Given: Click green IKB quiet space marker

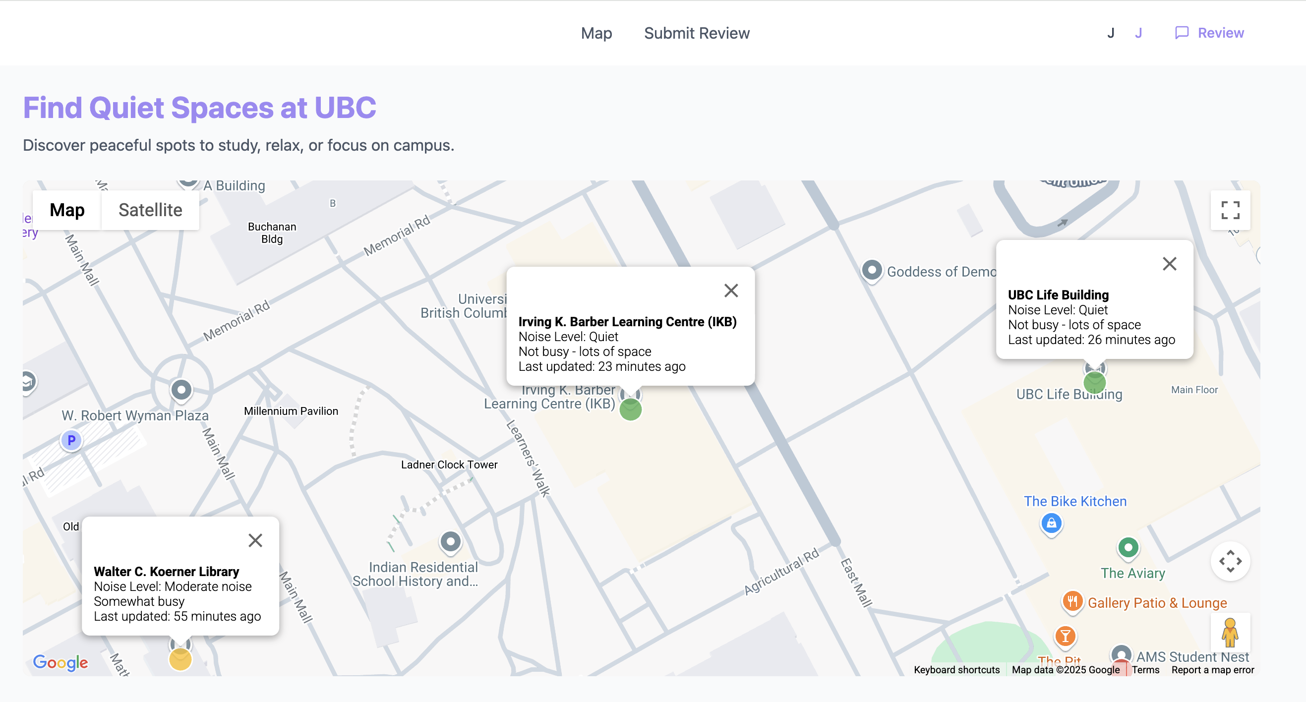Looking at the screenshot, I should click(631, 409).
